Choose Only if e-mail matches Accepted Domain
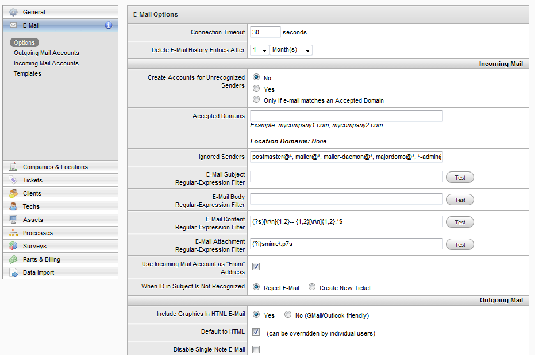This screenshot has width=535, height=355. pos(256,100)
